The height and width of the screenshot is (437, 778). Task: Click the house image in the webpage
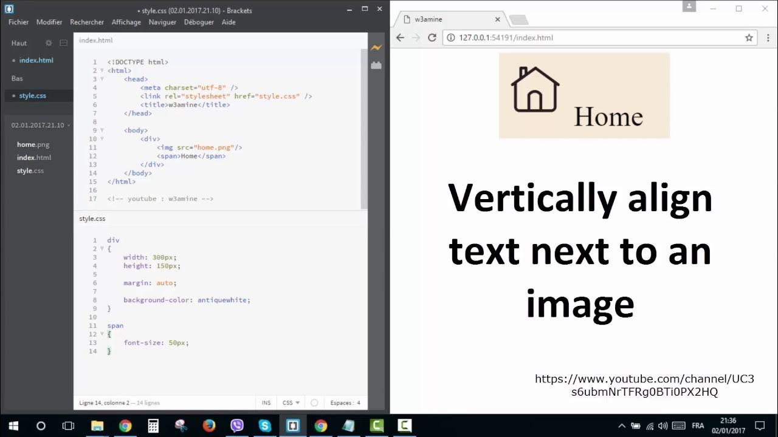coord(535,89)
